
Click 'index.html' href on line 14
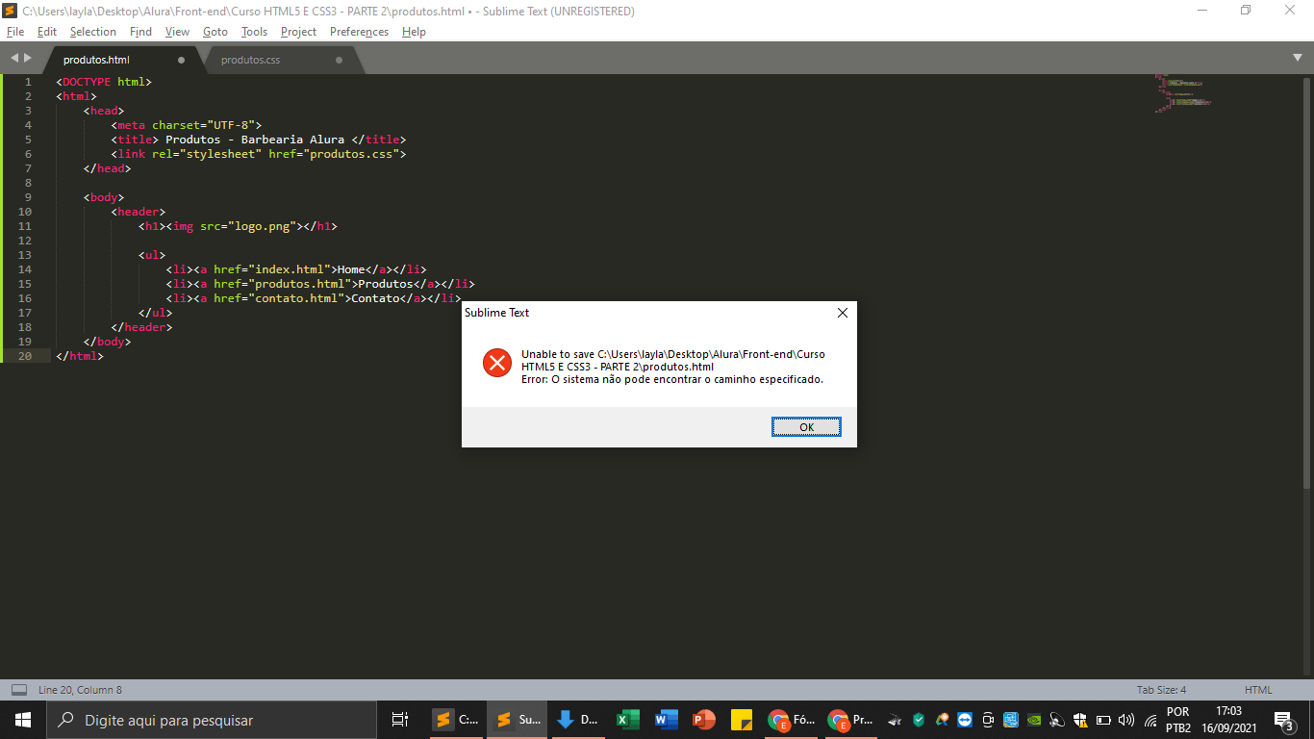click(290, 269)
